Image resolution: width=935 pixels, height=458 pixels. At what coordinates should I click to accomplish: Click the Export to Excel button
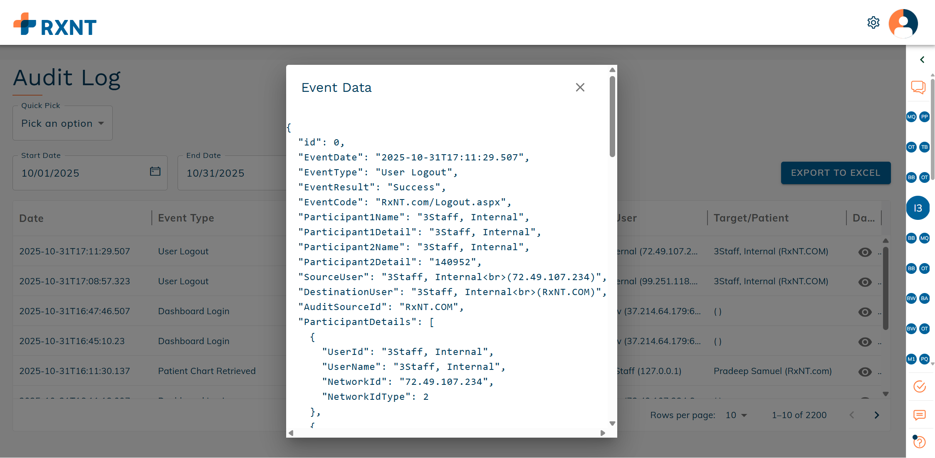835,173
